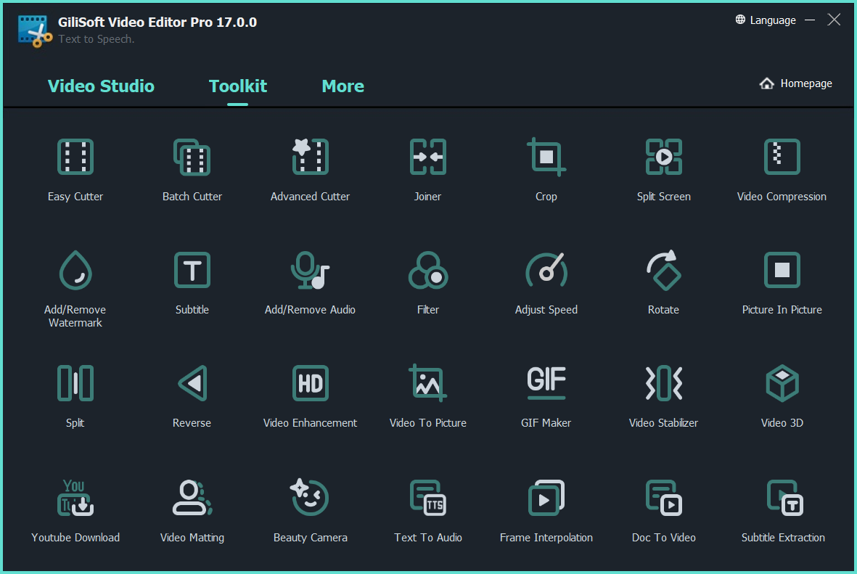The image size is (857, 574).
Task: Click the Crop tool icon
Action: (x=546, y=157)
